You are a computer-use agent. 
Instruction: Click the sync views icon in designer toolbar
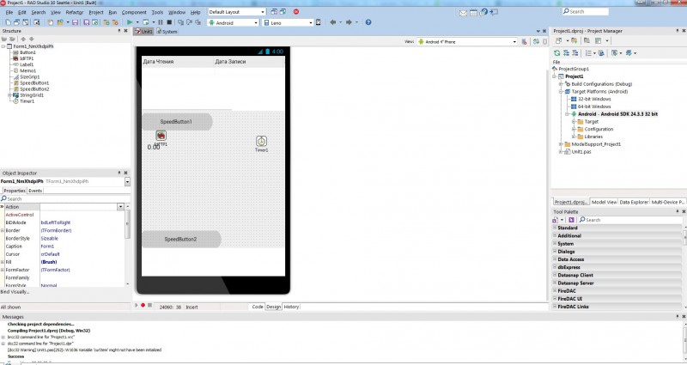point(536,41)
